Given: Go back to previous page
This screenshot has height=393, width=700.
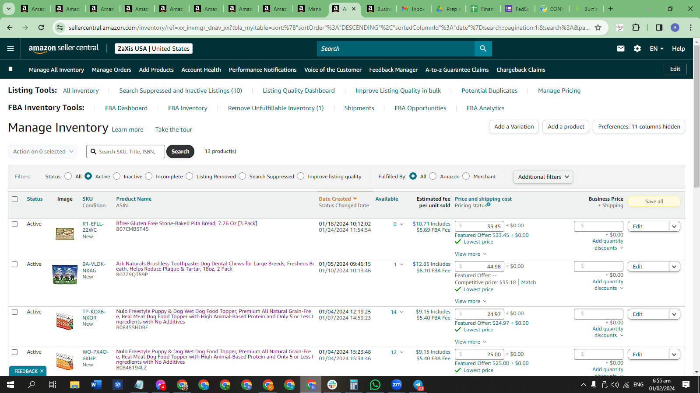Looking at the screenshot, I should coord(10,28).
